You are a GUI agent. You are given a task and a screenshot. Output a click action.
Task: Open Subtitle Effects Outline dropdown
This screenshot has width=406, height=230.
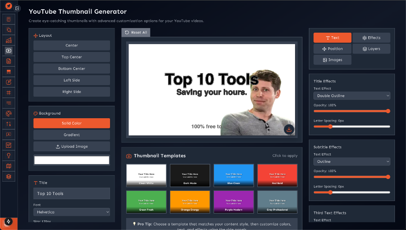click(352, 161)
